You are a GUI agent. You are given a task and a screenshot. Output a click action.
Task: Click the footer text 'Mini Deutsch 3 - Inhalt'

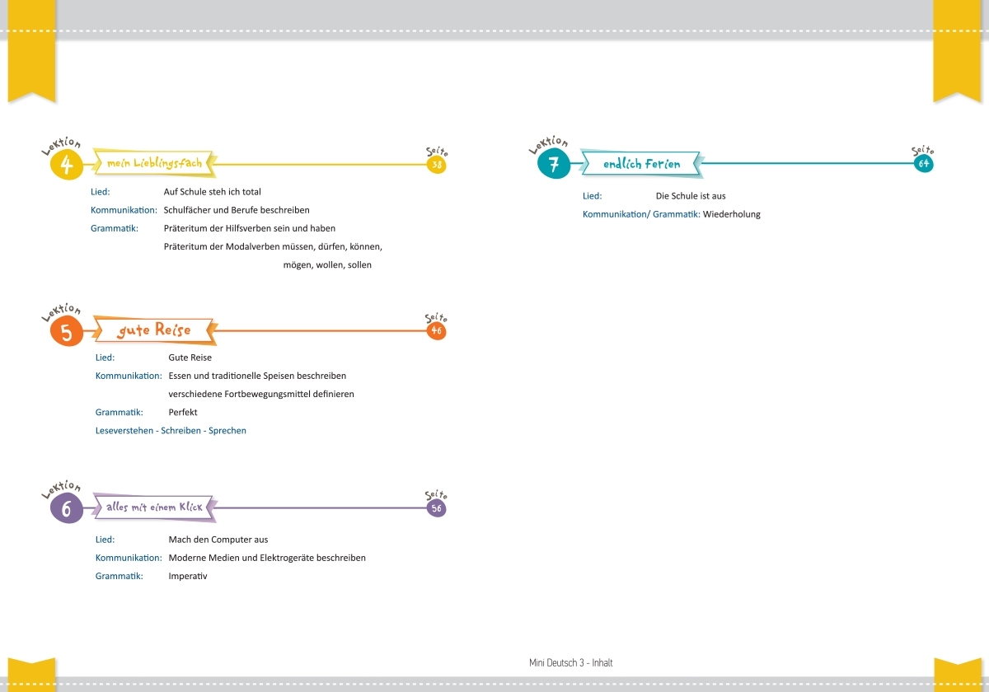[x=571, y=662]
